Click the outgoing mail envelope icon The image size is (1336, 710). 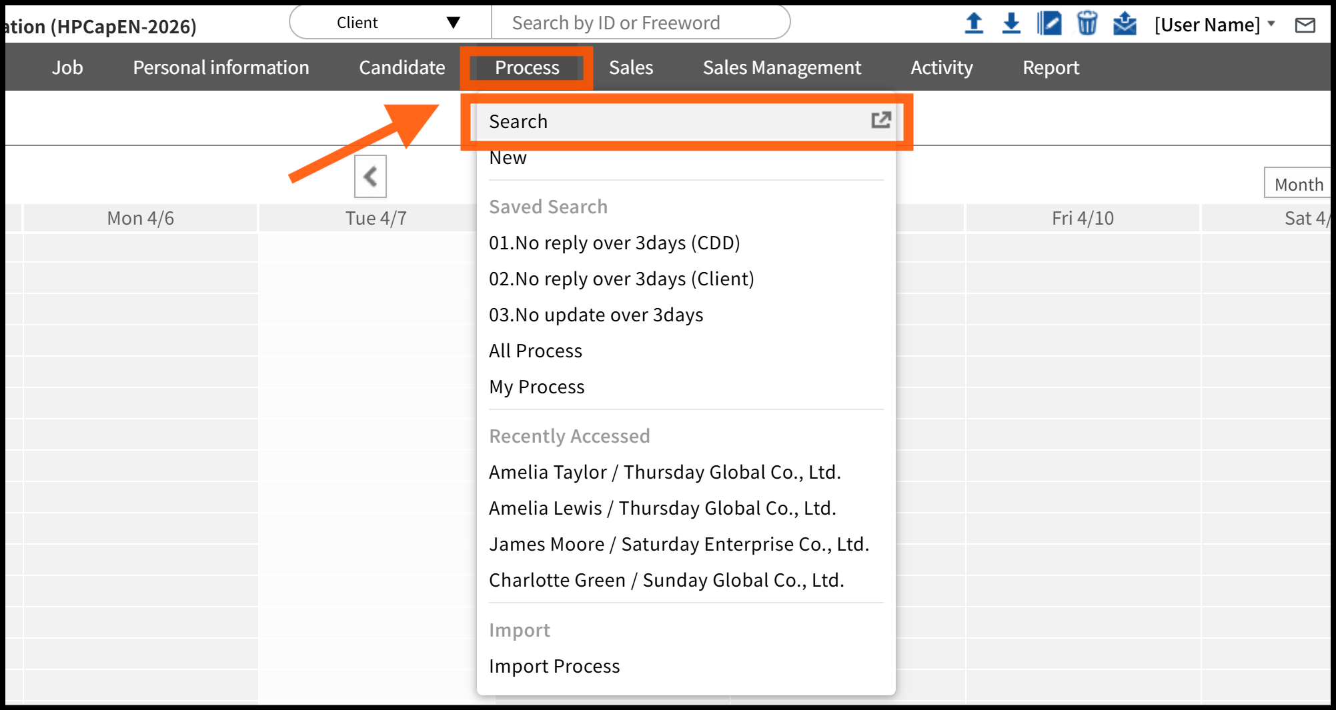(1125, 24)
